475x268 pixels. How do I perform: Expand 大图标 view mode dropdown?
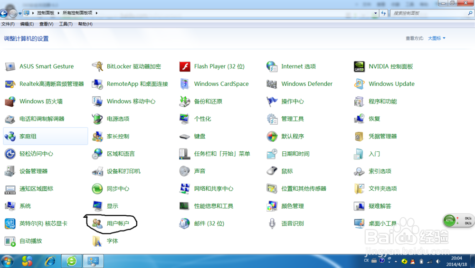click(x=437, y=38)
